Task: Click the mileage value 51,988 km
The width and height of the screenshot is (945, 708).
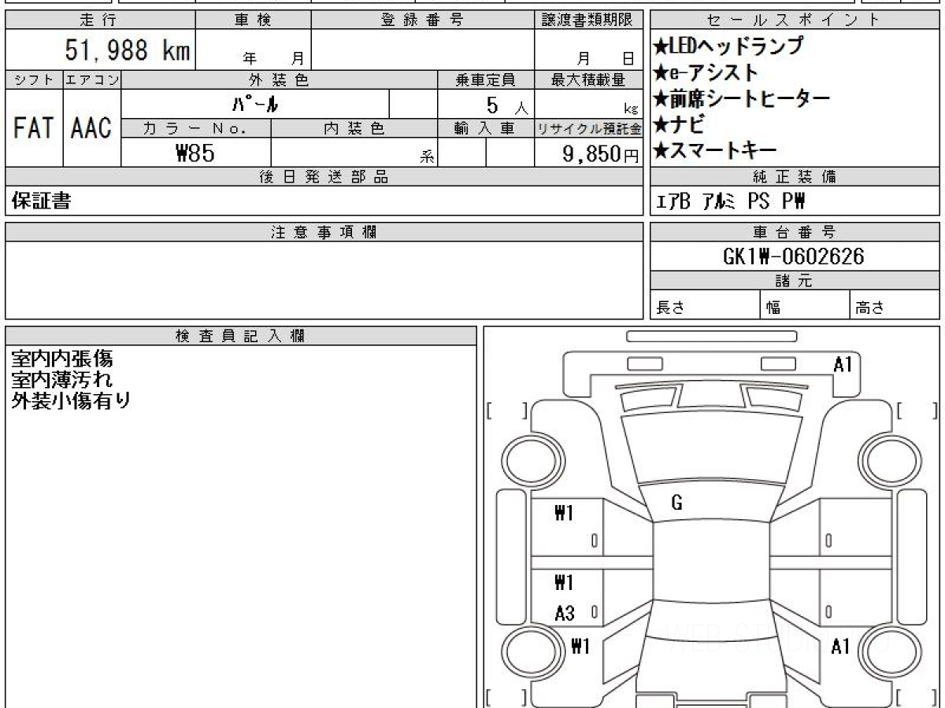Action: tap(127, 50)
